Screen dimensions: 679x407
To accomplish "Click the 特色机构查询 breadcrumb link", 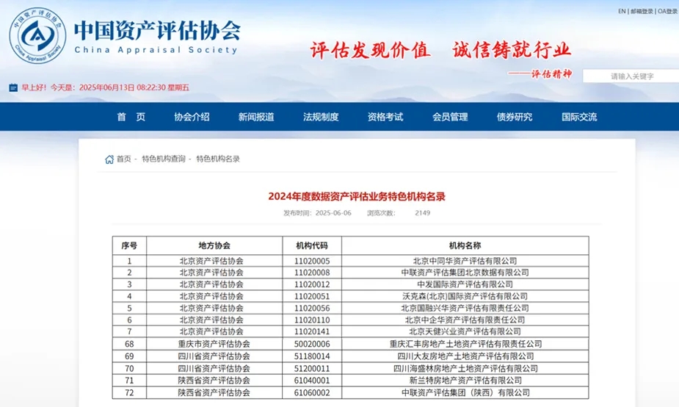I will click(163, 159).
